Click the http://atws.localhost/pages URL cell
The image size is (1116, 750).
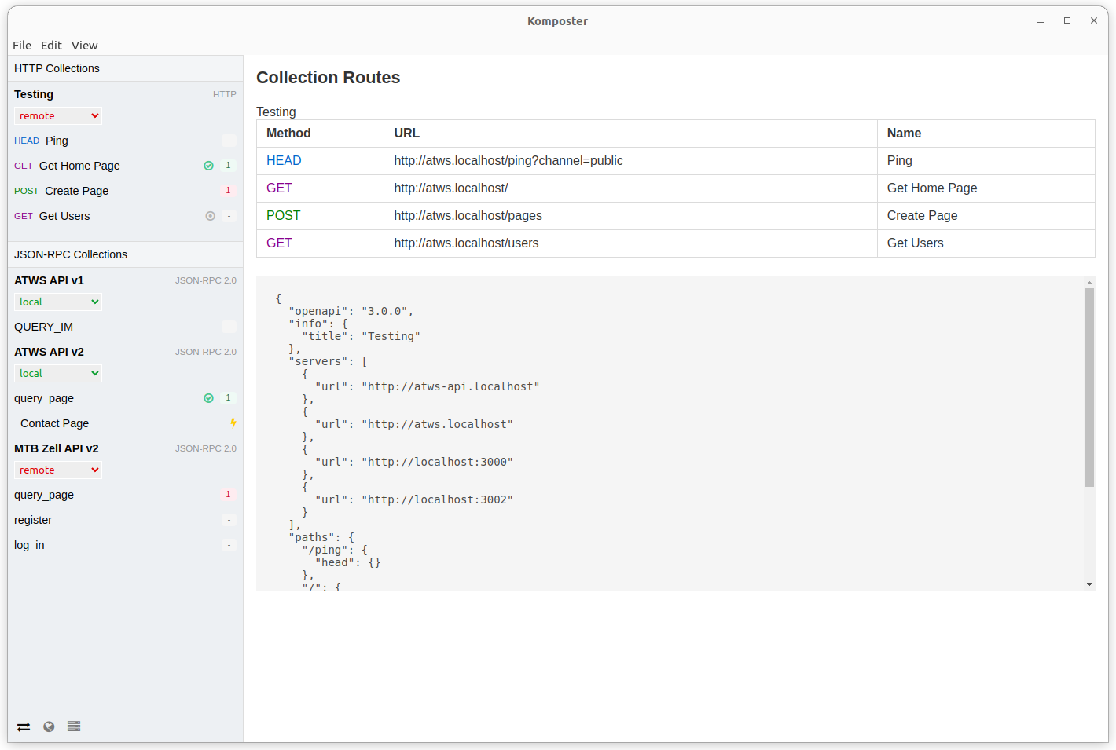point(631,216)
